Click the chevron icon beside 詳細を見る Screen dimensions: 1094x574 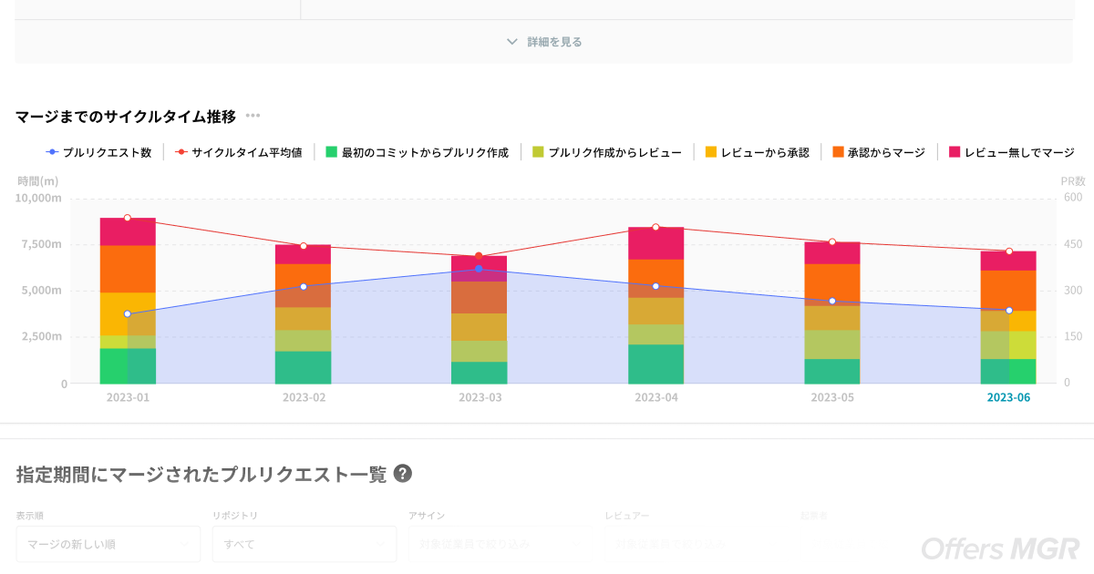pyautogui.click(x=512, y=42)
